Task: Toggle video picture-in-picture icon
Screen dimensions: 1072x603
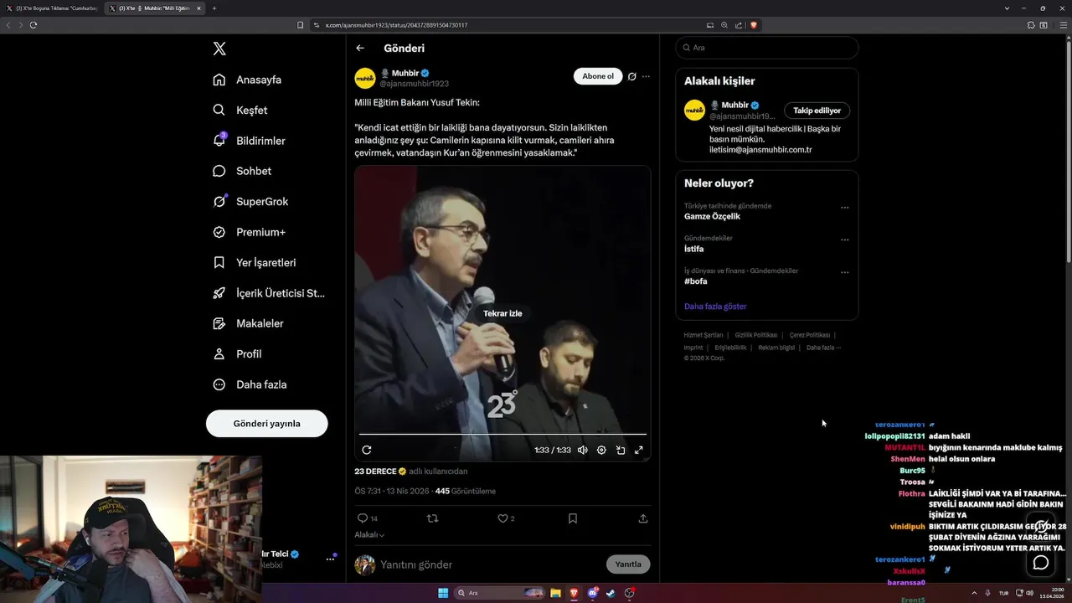Action: (x=621, y=450)
